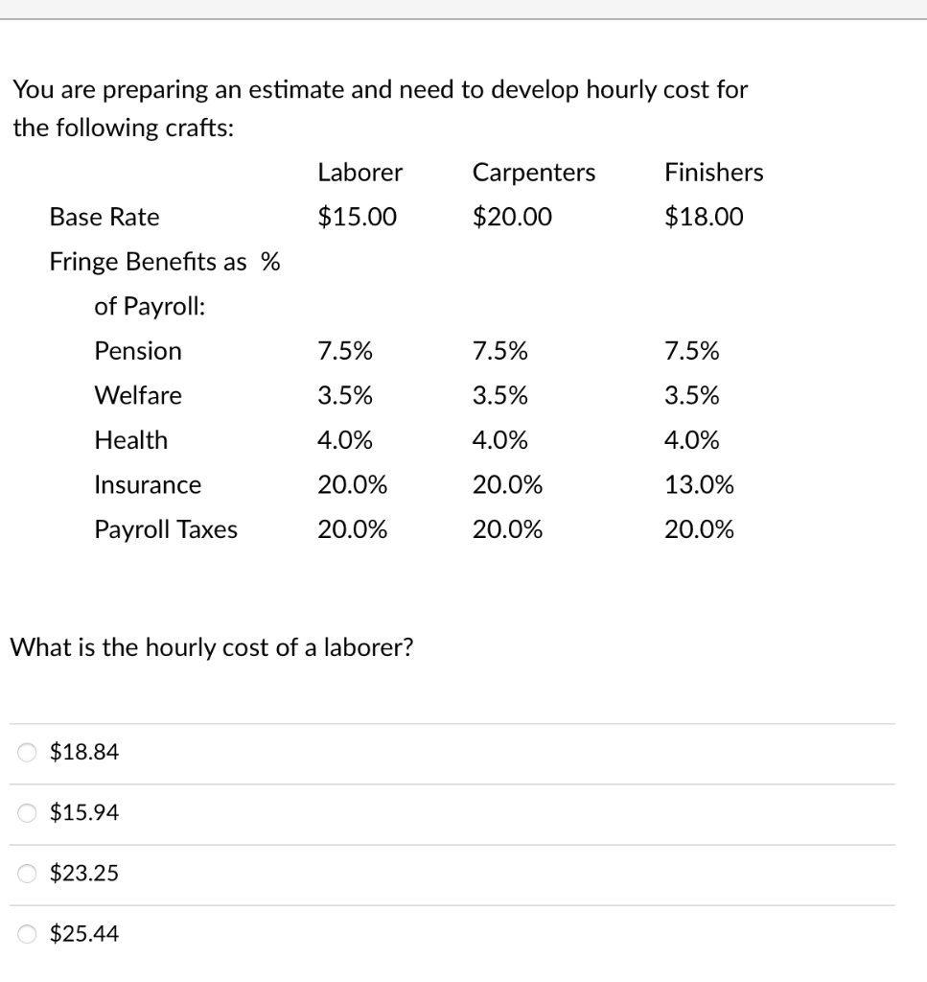Click the Carpenters column header
The height and width of the screenshot is (982, 927).
point(533,173)
